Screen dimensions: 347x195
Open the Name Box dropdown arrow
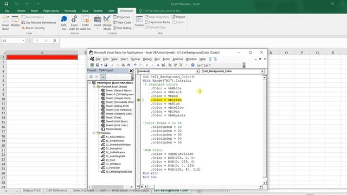point(23,41)
